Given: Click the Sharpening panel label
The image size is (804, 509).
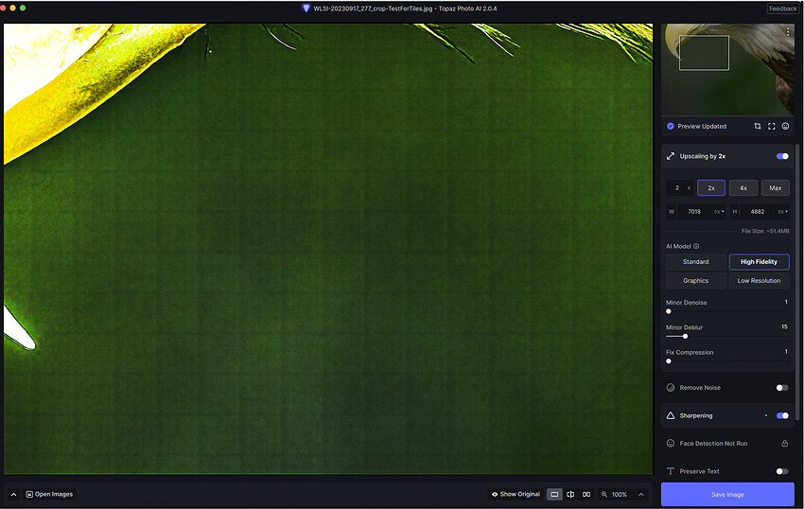Looking at the screenshot, I should point(696,415).
